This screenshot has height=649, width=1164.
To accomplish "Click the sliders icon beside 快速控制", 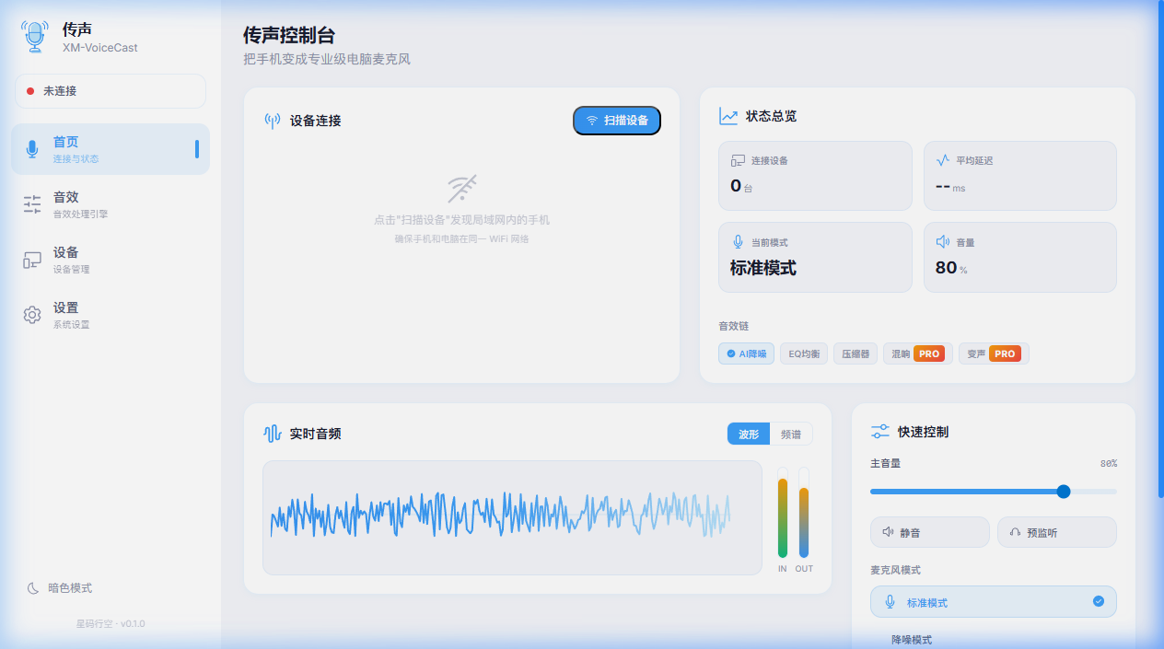I will [x=880, y=431].
